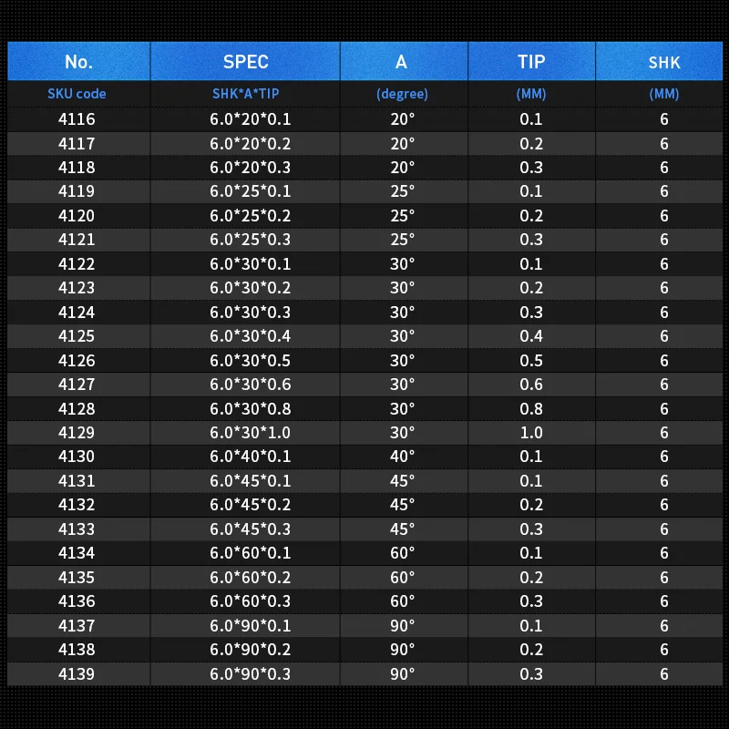
Task: Select SKU code 4116
Action: (x=77, y=119)
